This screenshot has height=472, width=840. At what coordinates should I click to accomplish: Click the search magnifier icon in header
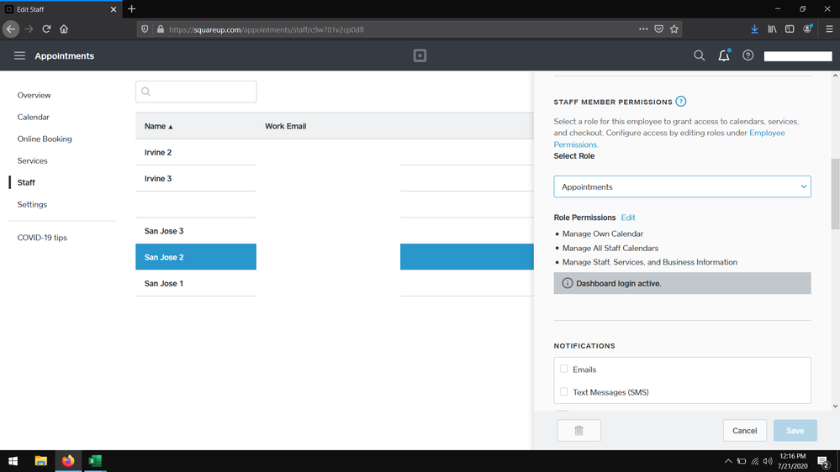(x=699, y=56)
